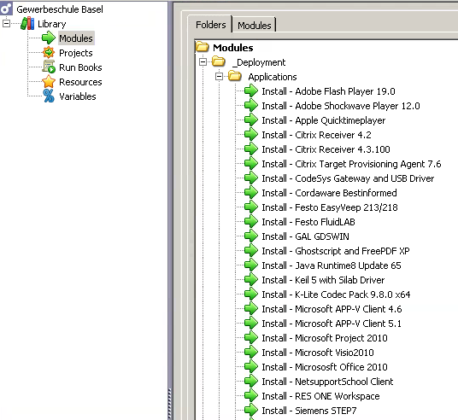Select 'Install - K-Lite Codec Pack 9.8.0 x64'

click(x=336, y=295)
